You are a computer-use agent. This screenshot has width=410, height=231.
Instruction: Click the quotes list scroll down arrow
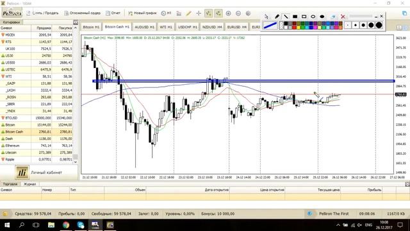tap(76, 162)
